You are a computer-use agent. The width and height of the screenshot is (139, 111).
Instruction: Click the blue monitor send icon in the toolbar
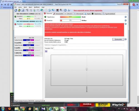click(x=53, y=10)
